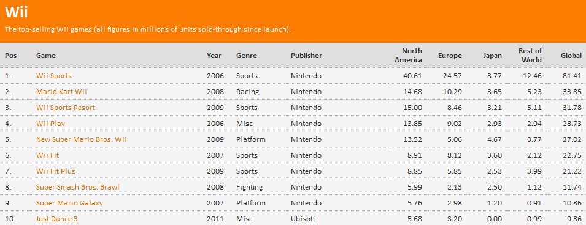Click the Year column header
The height and width of the screenshot is (225, 586).
214,56
